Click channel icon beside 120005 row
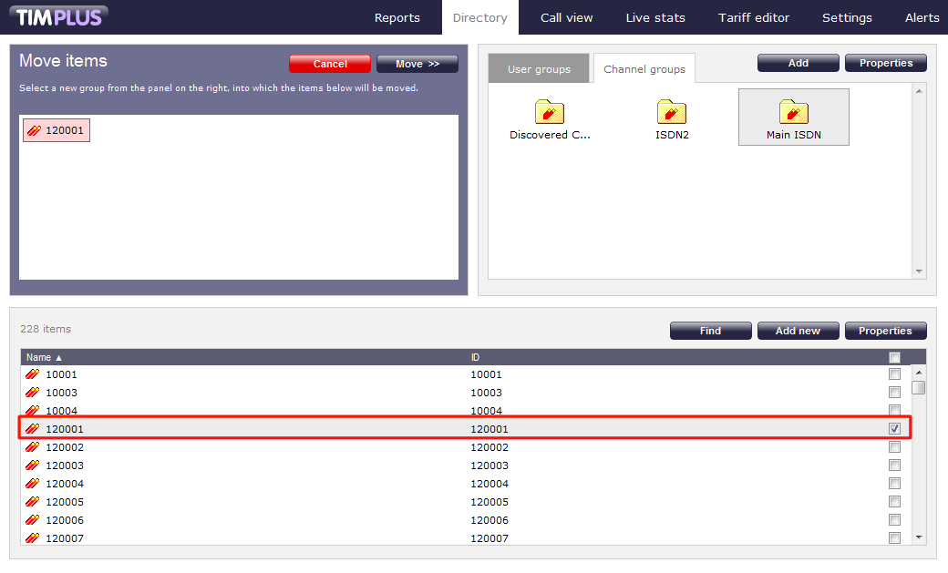948x573 pixels. coord(33,502)
